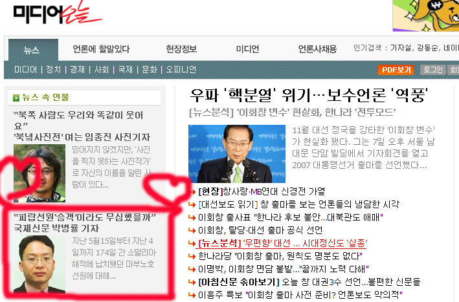Click 이회창 press conference photo
Image resolution: width=459 pixels, height=302 pixels.
[237, 154]
